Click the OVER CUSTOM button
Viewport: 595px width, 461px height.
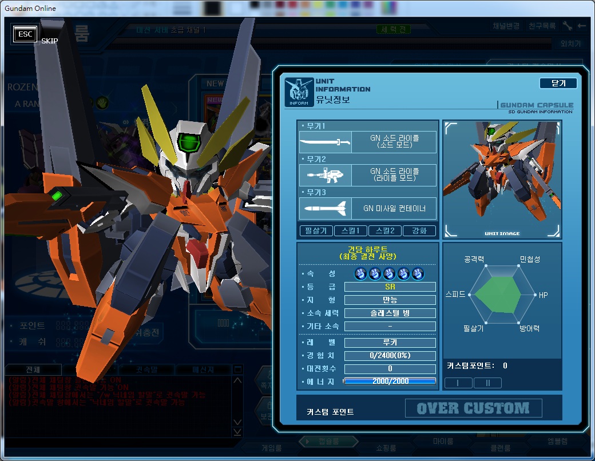(x=473, y=408)
